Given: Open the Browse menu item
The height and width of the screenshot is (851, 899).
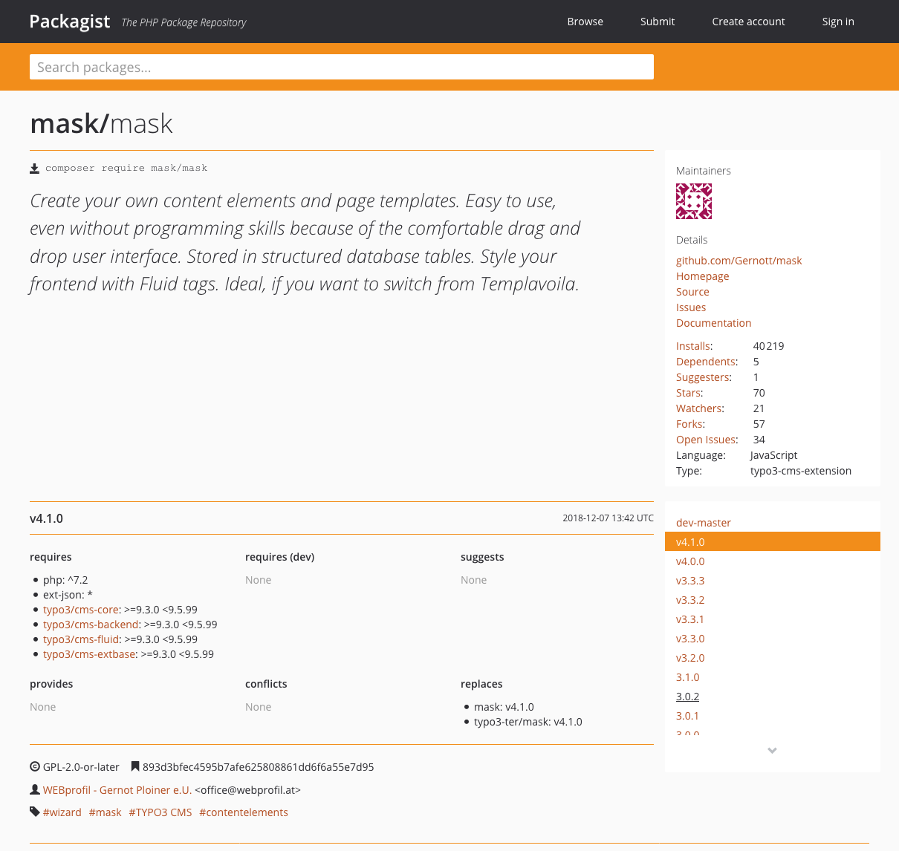Looking at the screenshot, I should coord(585,22).
